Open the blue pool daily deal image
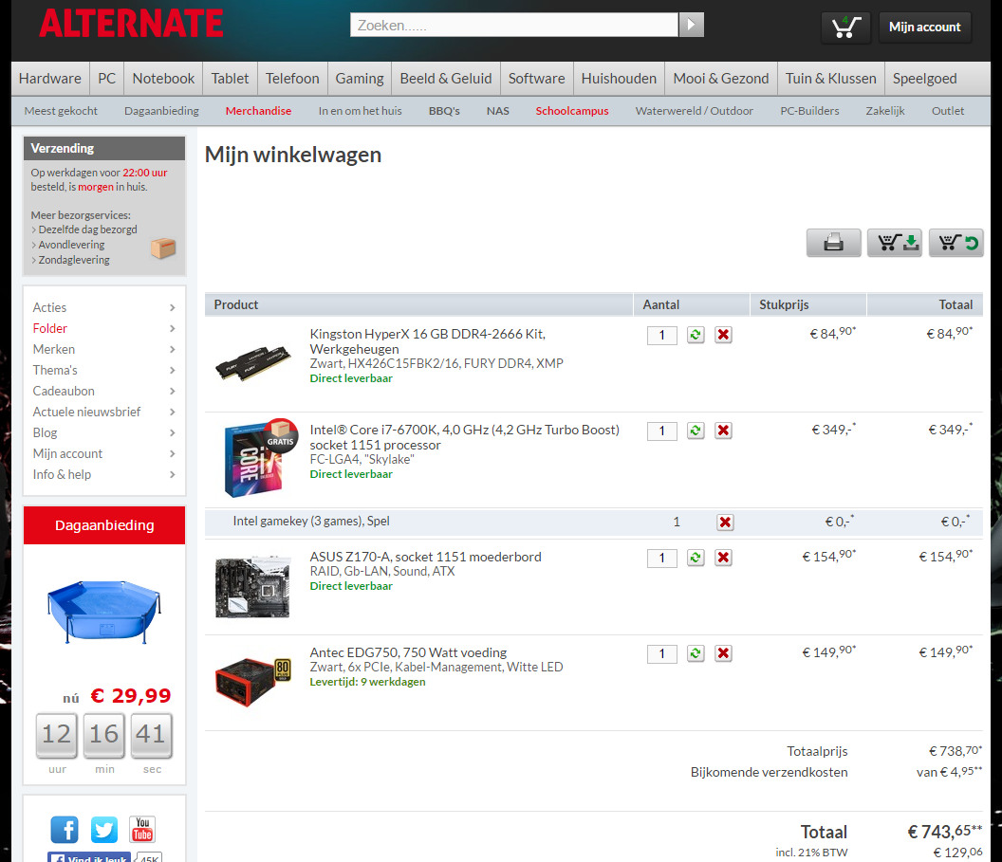 (x=104, y=611)
